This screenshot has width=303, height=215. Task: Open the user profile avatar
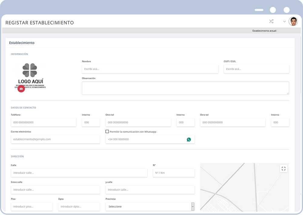coord(293,21)
